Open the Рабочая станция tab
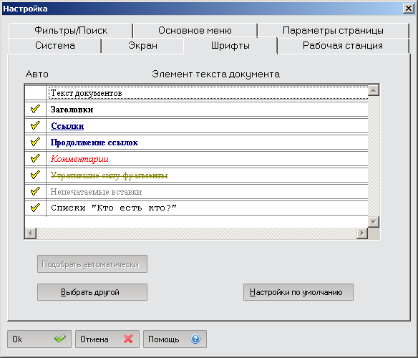 [x=343, y=46]
